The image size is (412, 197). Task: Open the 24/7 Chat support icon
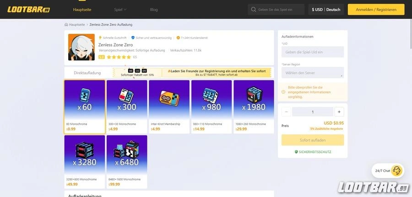click(x=396, y=170)
